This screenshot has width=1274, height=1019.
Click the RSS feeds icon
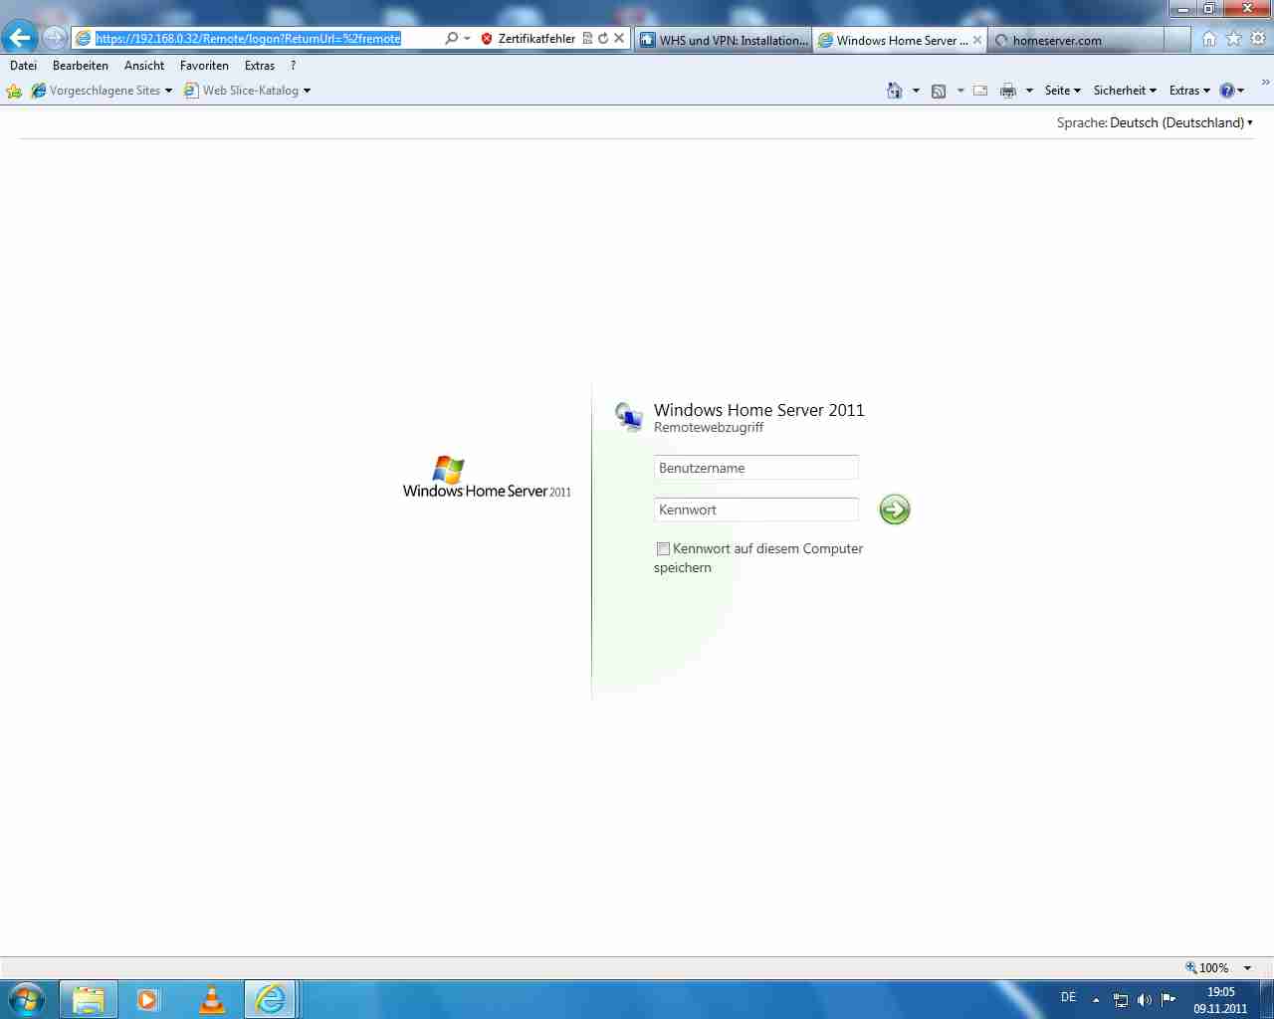pyautogui.click(x=939, y=91)
